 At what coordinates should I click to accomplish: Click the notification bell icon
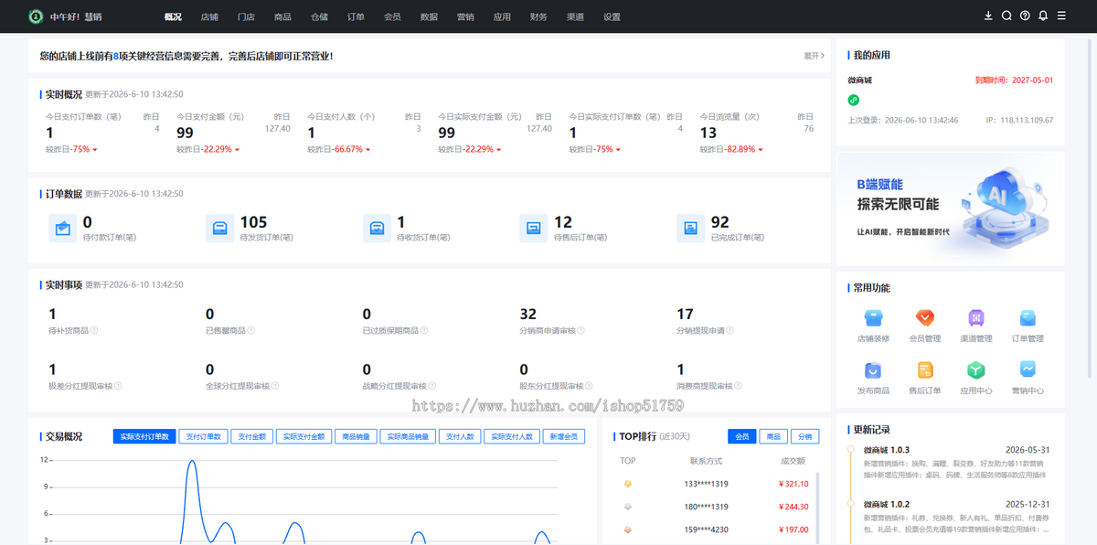coord(1043,16)
